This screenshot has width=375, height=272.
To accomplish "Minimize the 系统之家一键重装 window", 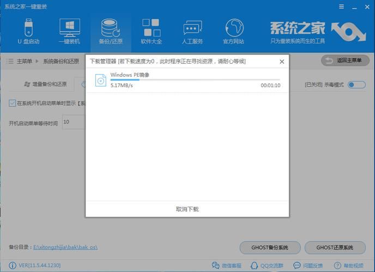I will pyautogui.click(x=354, y=7).
